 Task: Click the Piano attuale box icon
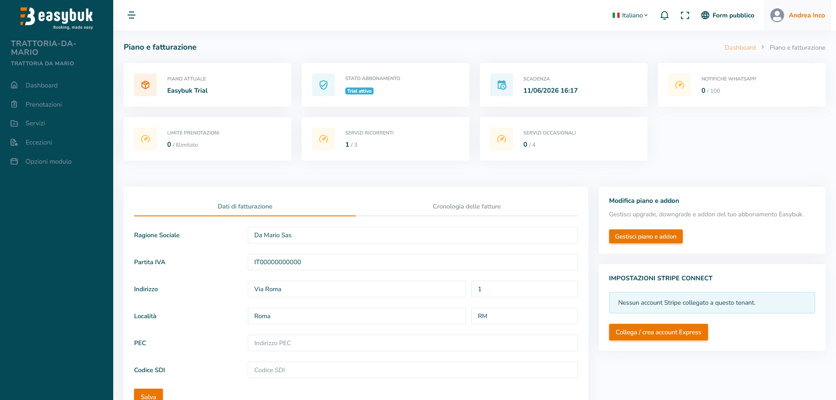point(145,85)
